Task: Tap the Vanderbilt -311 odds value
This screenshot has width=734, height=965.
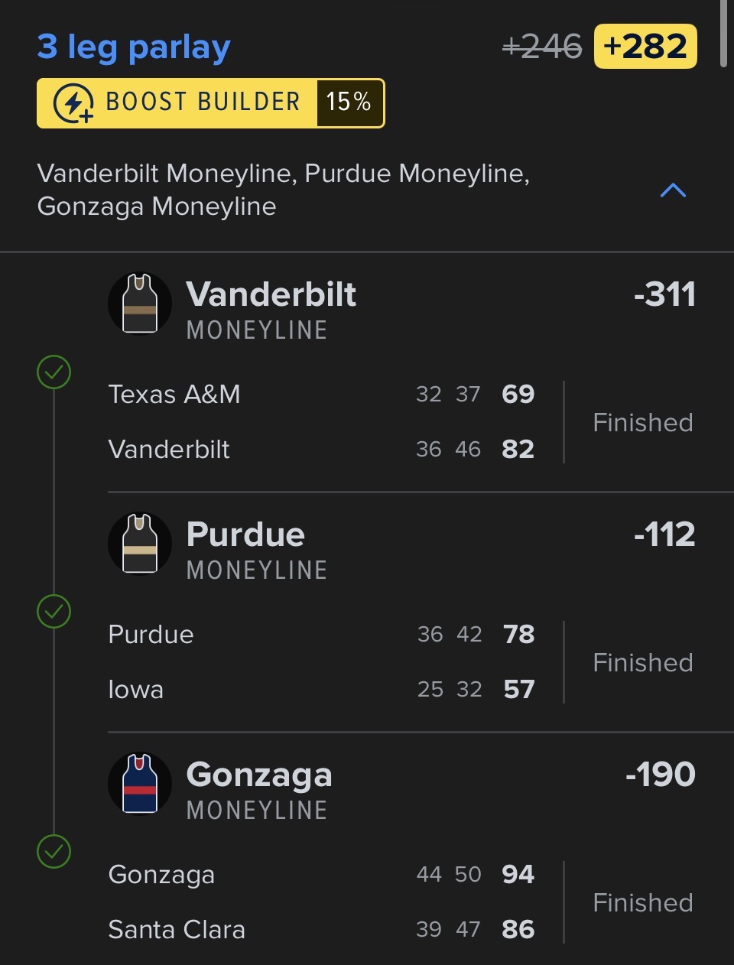Action: (x=664, y=295)
